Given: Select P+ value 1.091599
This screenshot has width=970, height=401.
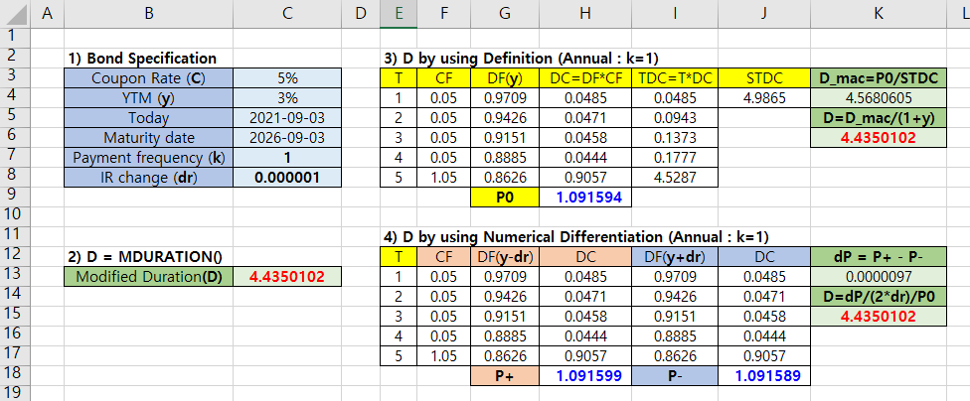Looking at the screenshot, I should pos(585,374).
